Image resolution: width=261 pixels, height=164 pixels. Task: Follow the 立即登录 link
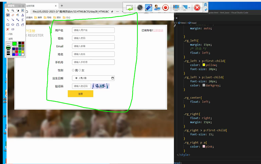click(158, 31)
